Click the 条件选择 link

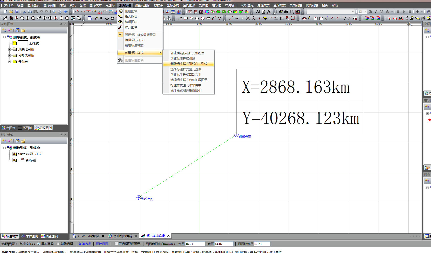[85, 244]
